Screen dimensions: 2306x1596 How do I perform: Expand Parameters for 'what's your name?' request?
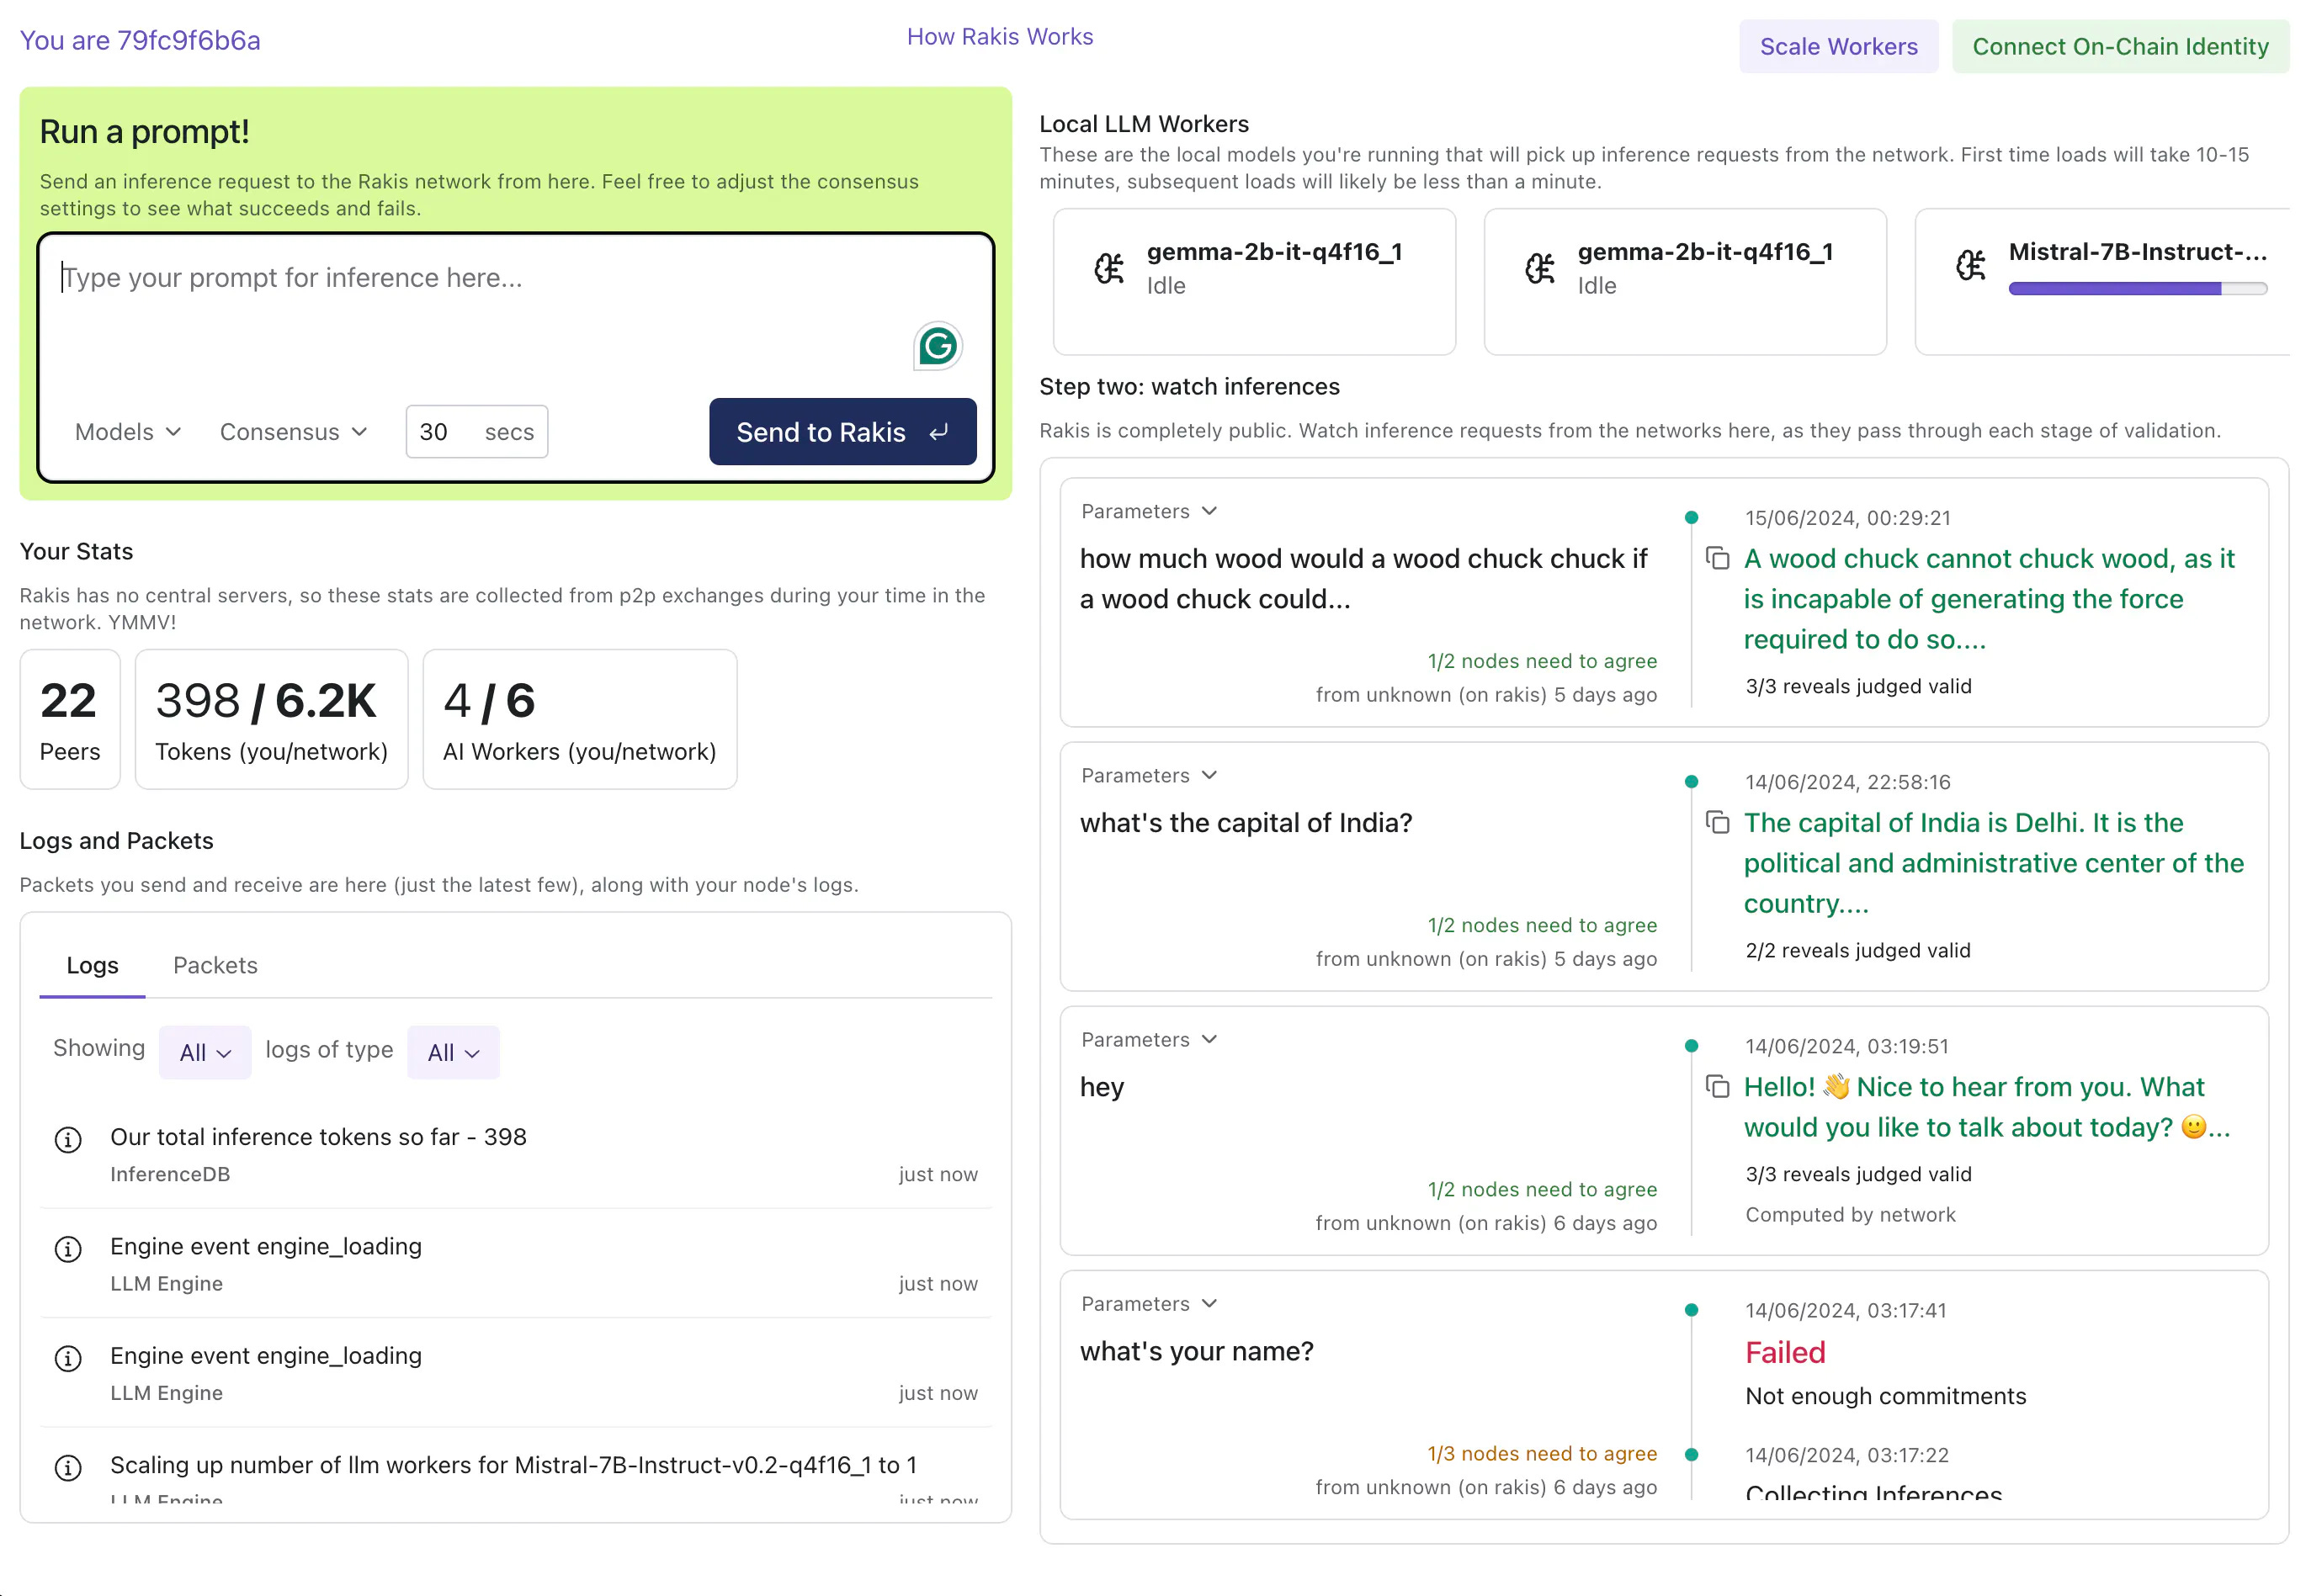coord(1149,1303)
